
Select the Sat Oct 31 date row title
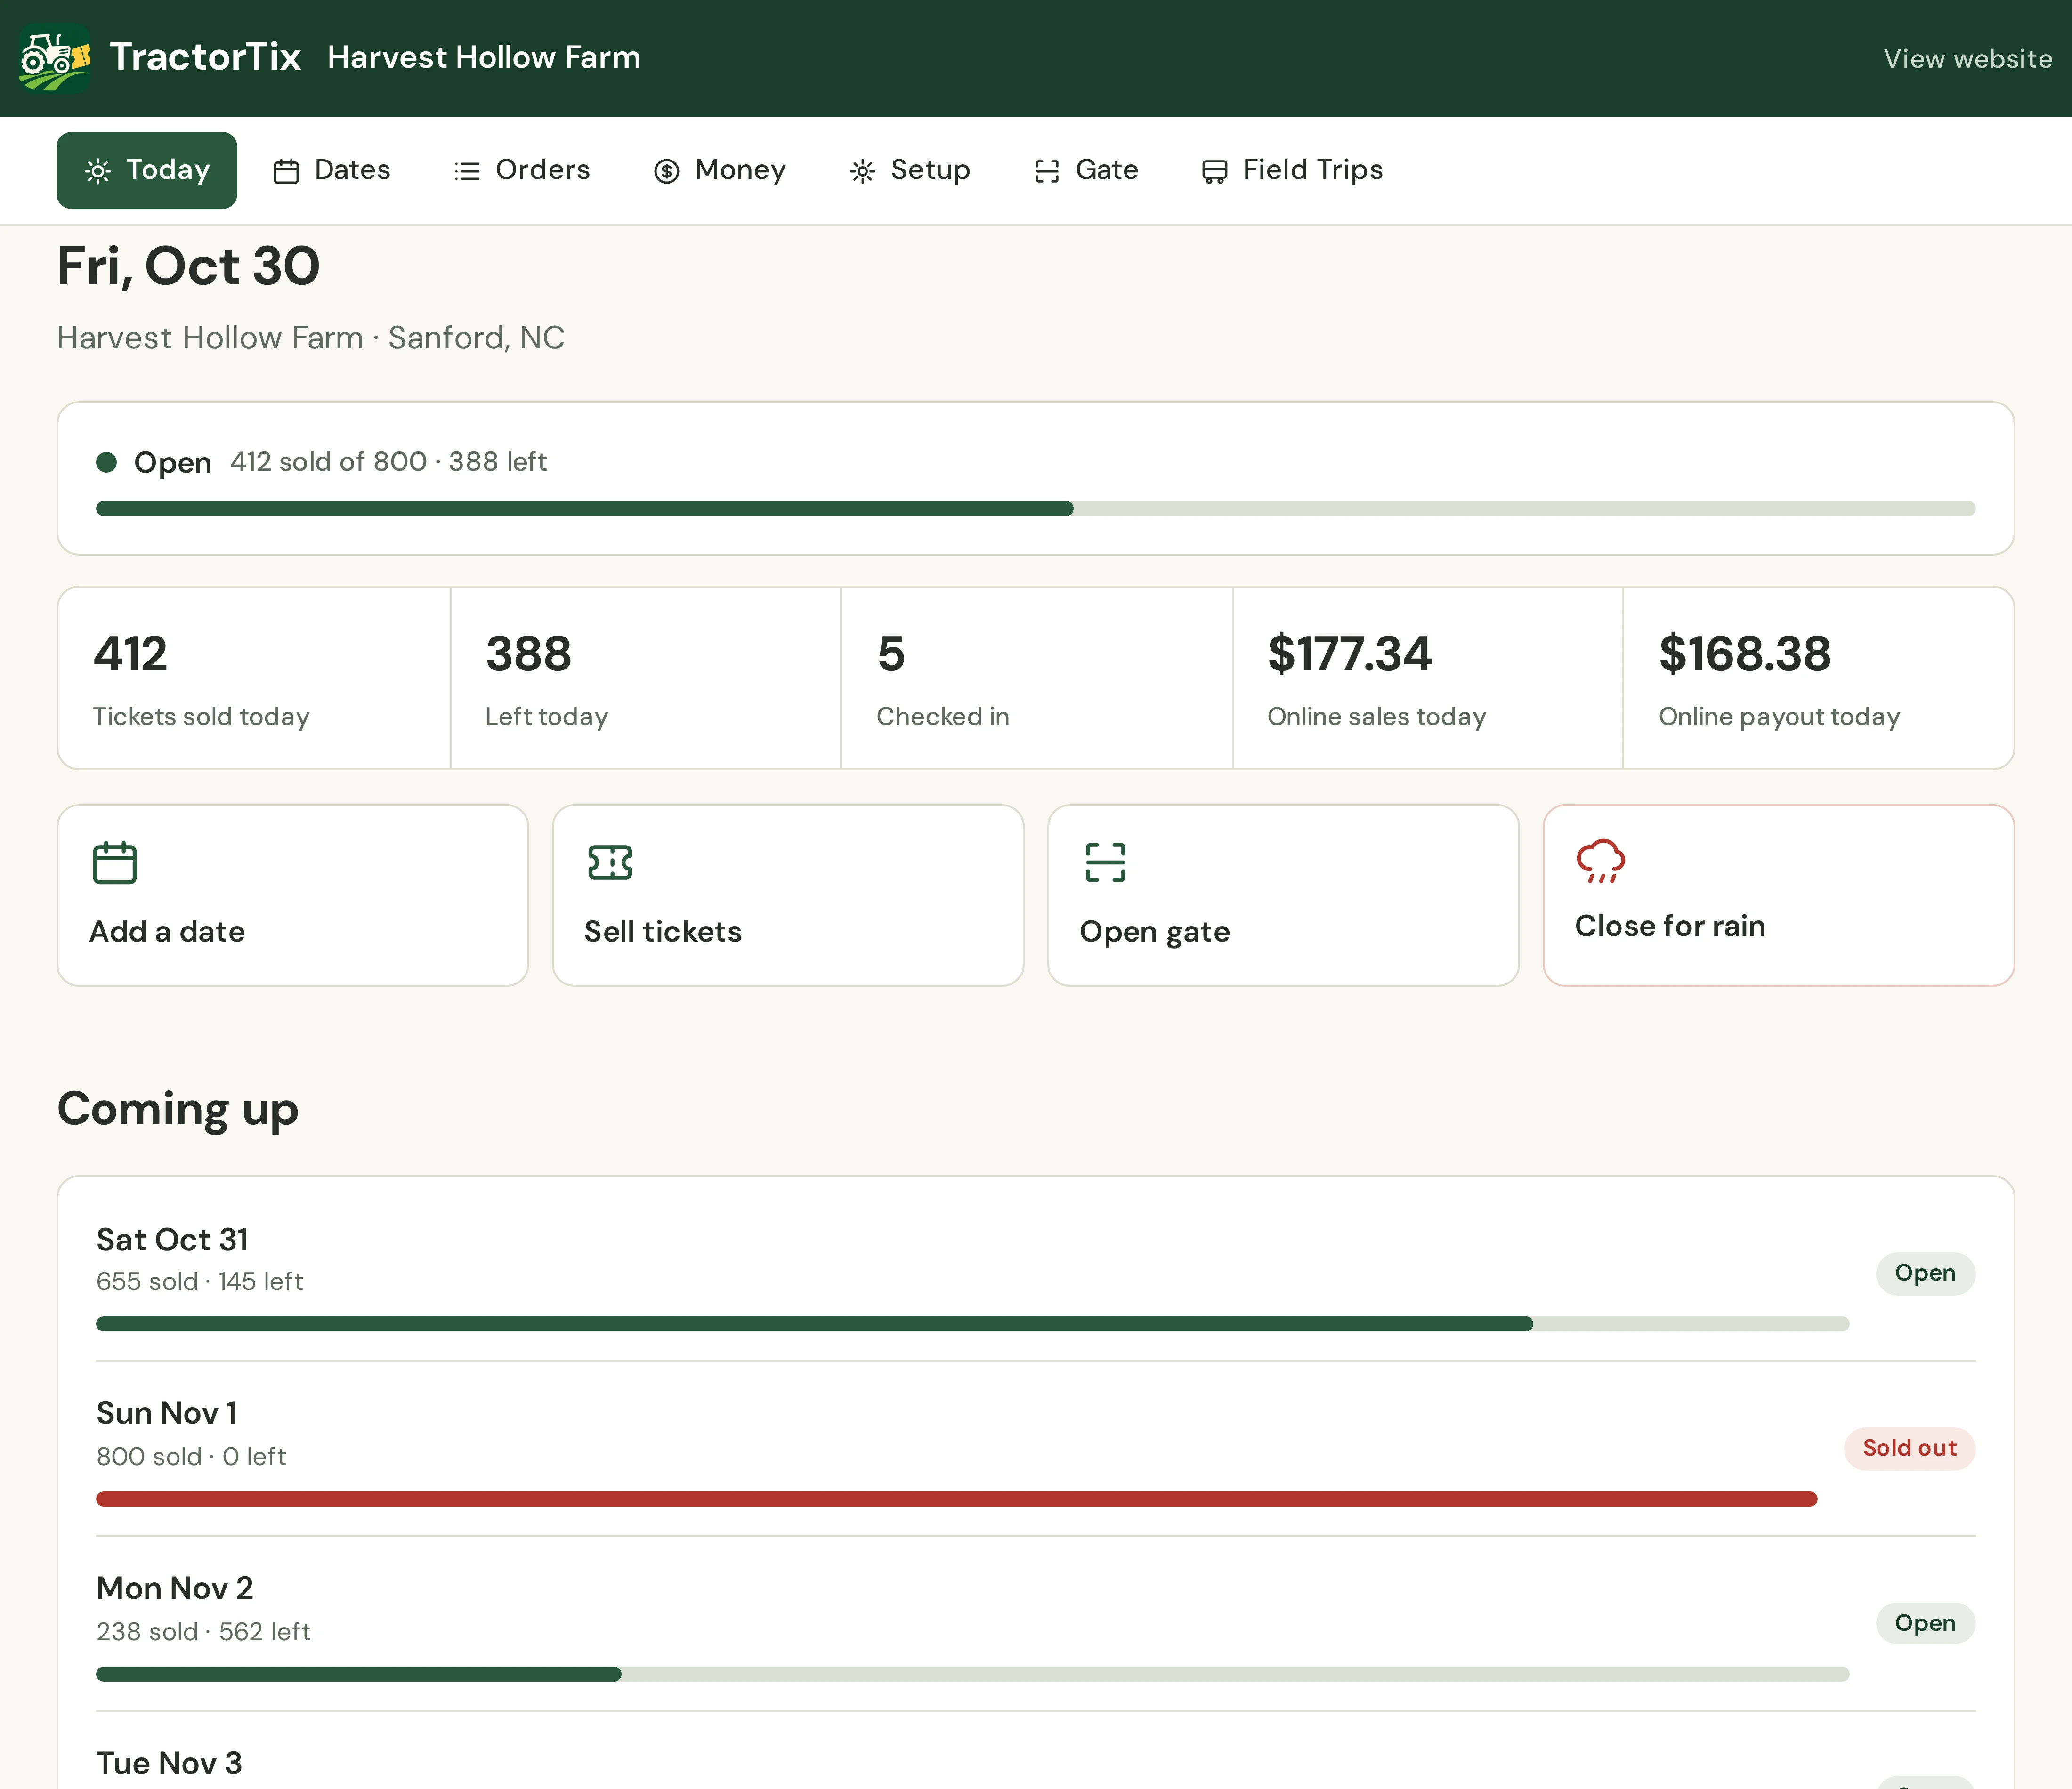[x=173, y=1240]
